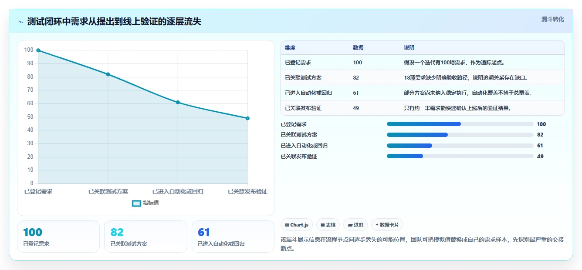Screen dimensions: 582x270
Task: Toggle the 指标值 legend swatch in chart
Action: (x=136, y=203)
